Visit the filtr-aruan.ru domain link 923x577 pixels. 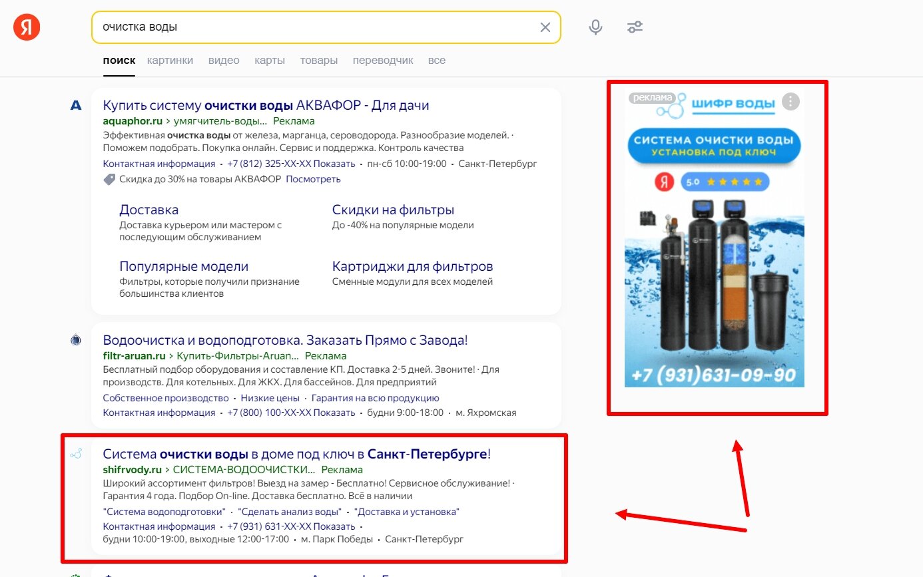click(134, 356)
